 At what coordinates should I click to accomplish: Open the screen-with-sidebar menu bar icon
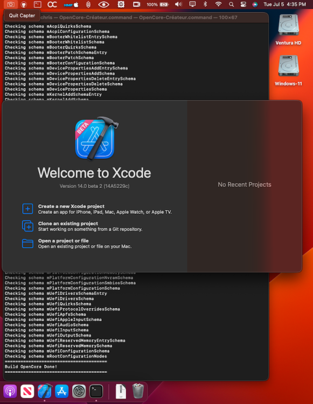[136, 4]
